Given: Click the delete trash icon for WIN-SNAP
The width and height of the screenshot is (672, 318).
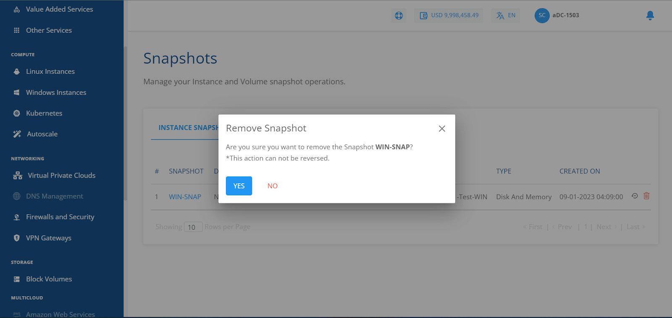Looking at the screenshot, I should tap(647, 196).
